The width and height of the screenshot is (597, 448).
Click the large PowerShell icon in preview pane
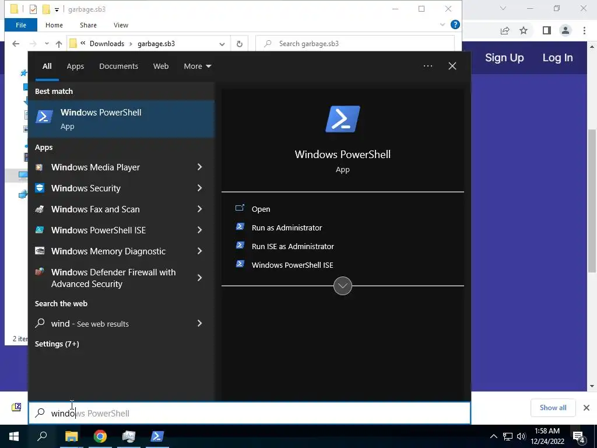click(343, 119)
